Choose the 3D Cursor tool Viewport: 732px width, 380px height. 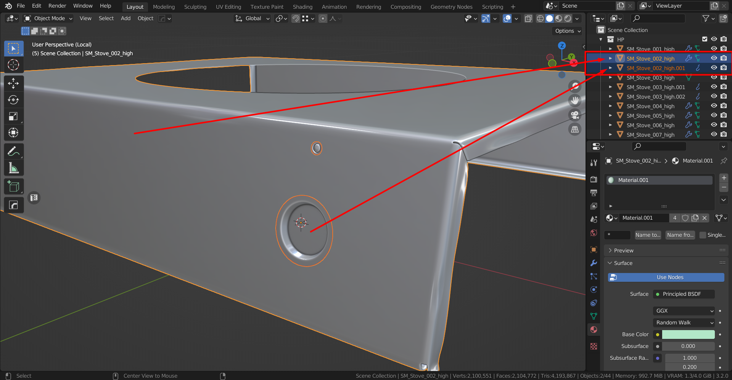(13, 65)
